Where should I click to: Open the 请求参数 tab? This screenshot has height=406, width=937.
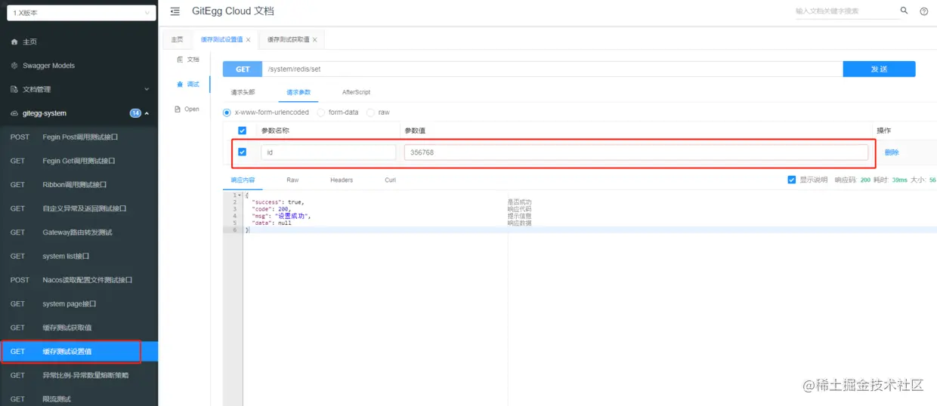pyautogui.click(x=298, y=92)
